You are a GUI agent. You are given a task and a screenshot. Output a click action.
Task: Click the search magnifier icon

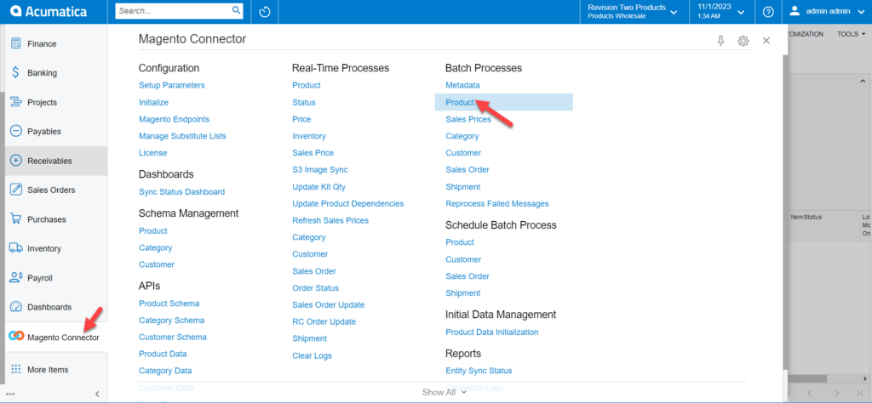coord(237,10)
